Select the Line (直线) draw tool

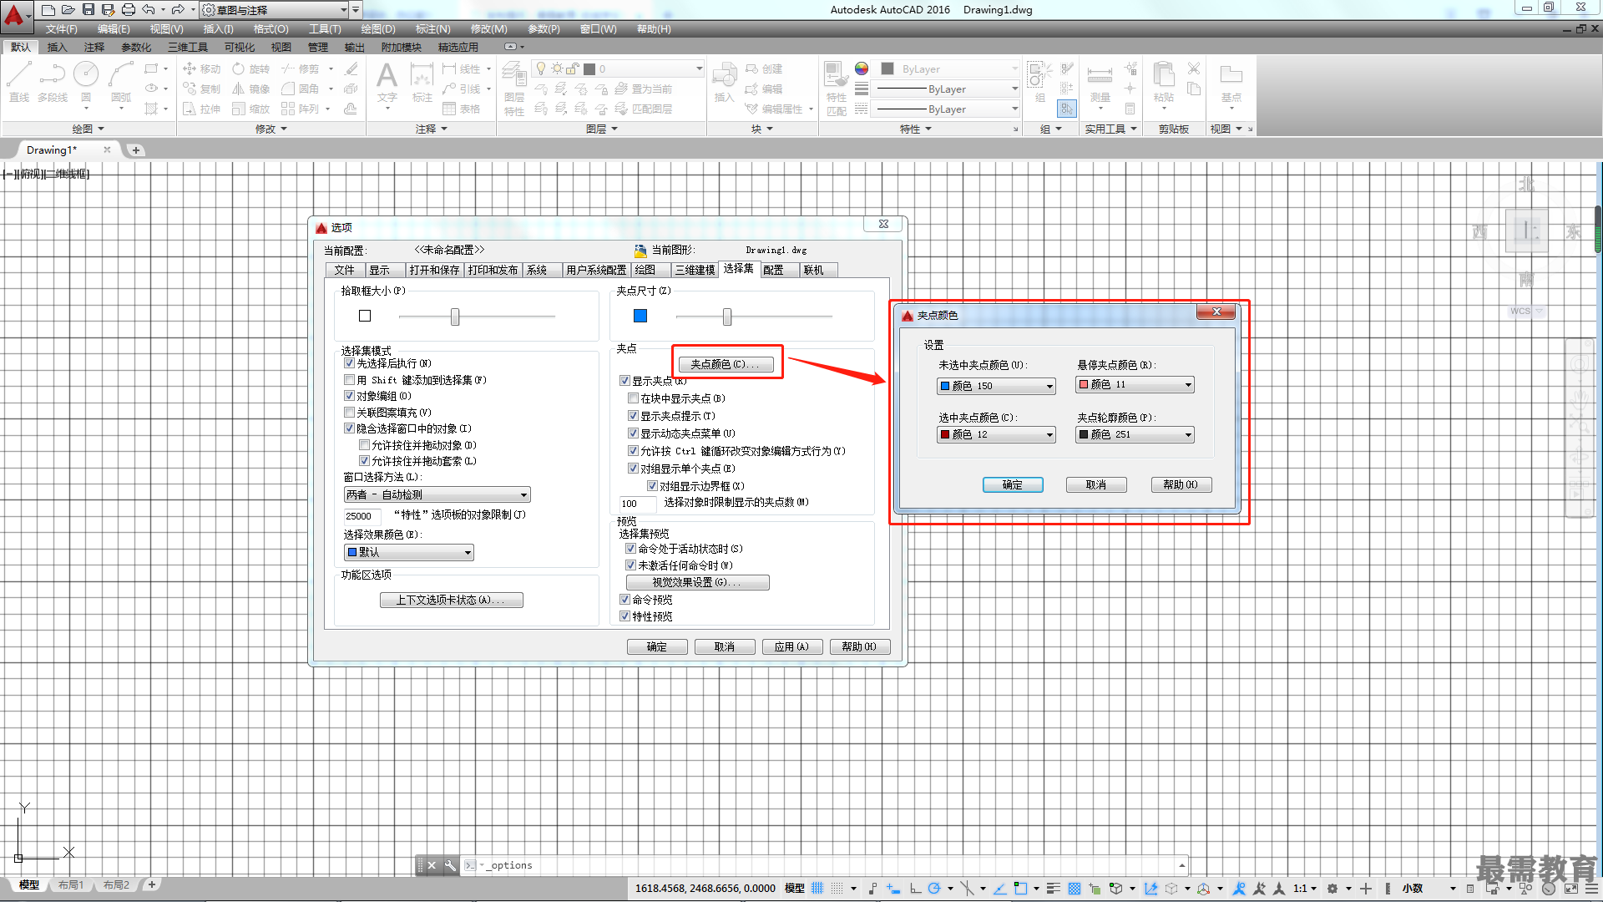point(19,82)
